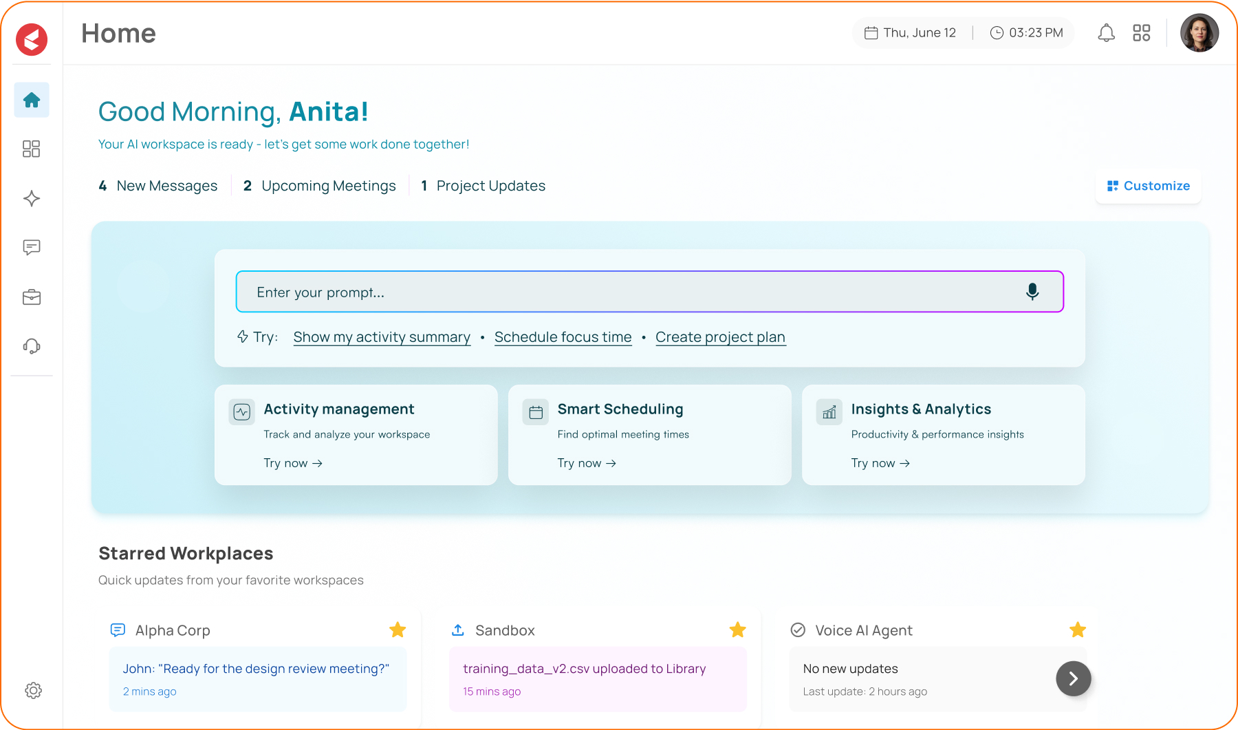Click the Thu, June 12 date
The image size is (1238, 730).
coord(920,33)
